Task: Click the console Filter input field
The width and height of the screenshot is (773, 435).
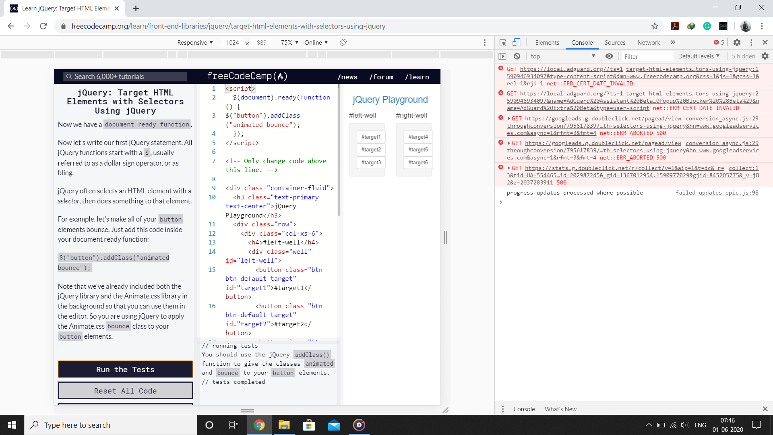Action: tap(648, 56)
